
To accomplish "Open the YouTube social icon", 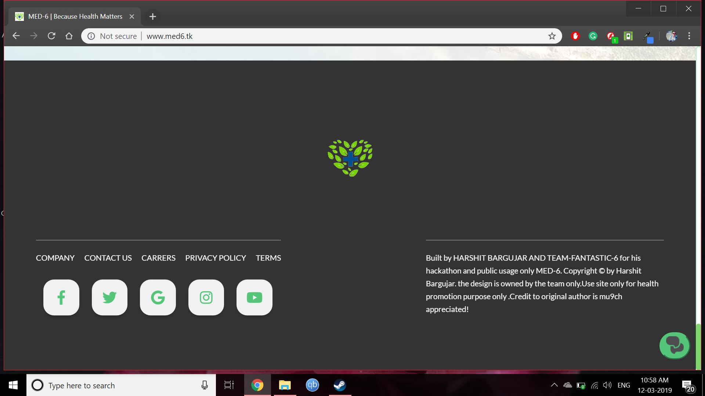I will point(254,297).
